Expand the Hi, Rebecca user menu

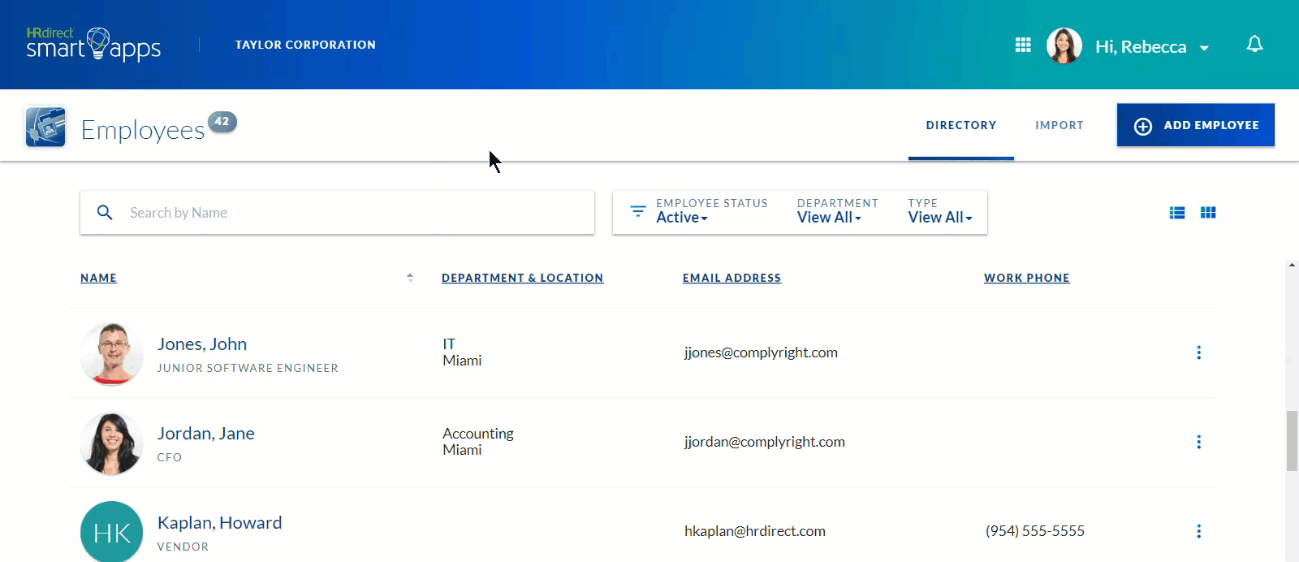[1152, 47]
